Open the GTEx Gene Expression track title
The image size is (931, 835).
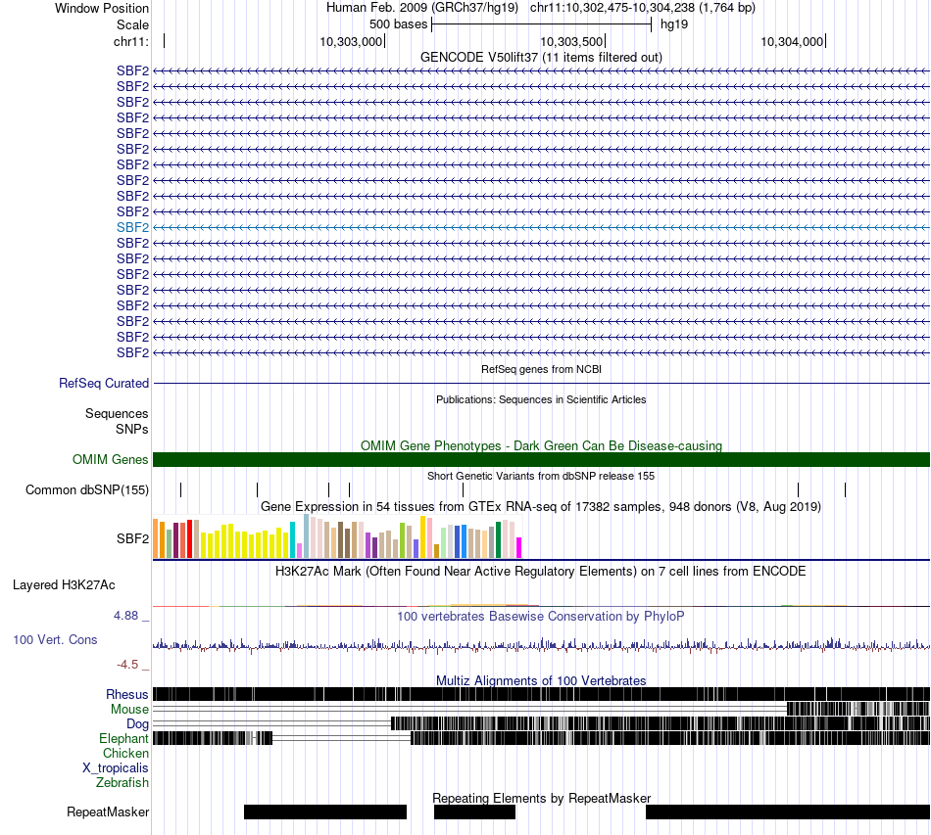point(541,506)
